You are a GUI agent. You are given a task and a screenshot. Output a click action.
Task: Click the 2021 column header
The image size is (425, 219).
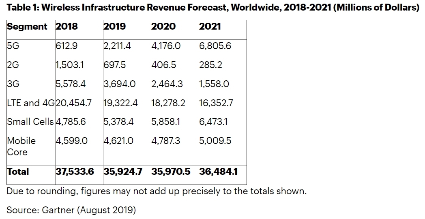coord(210,27)
